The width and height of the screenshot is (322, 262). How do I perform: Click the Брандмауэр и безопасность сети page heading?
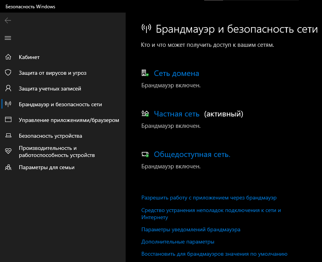point(236,29)
